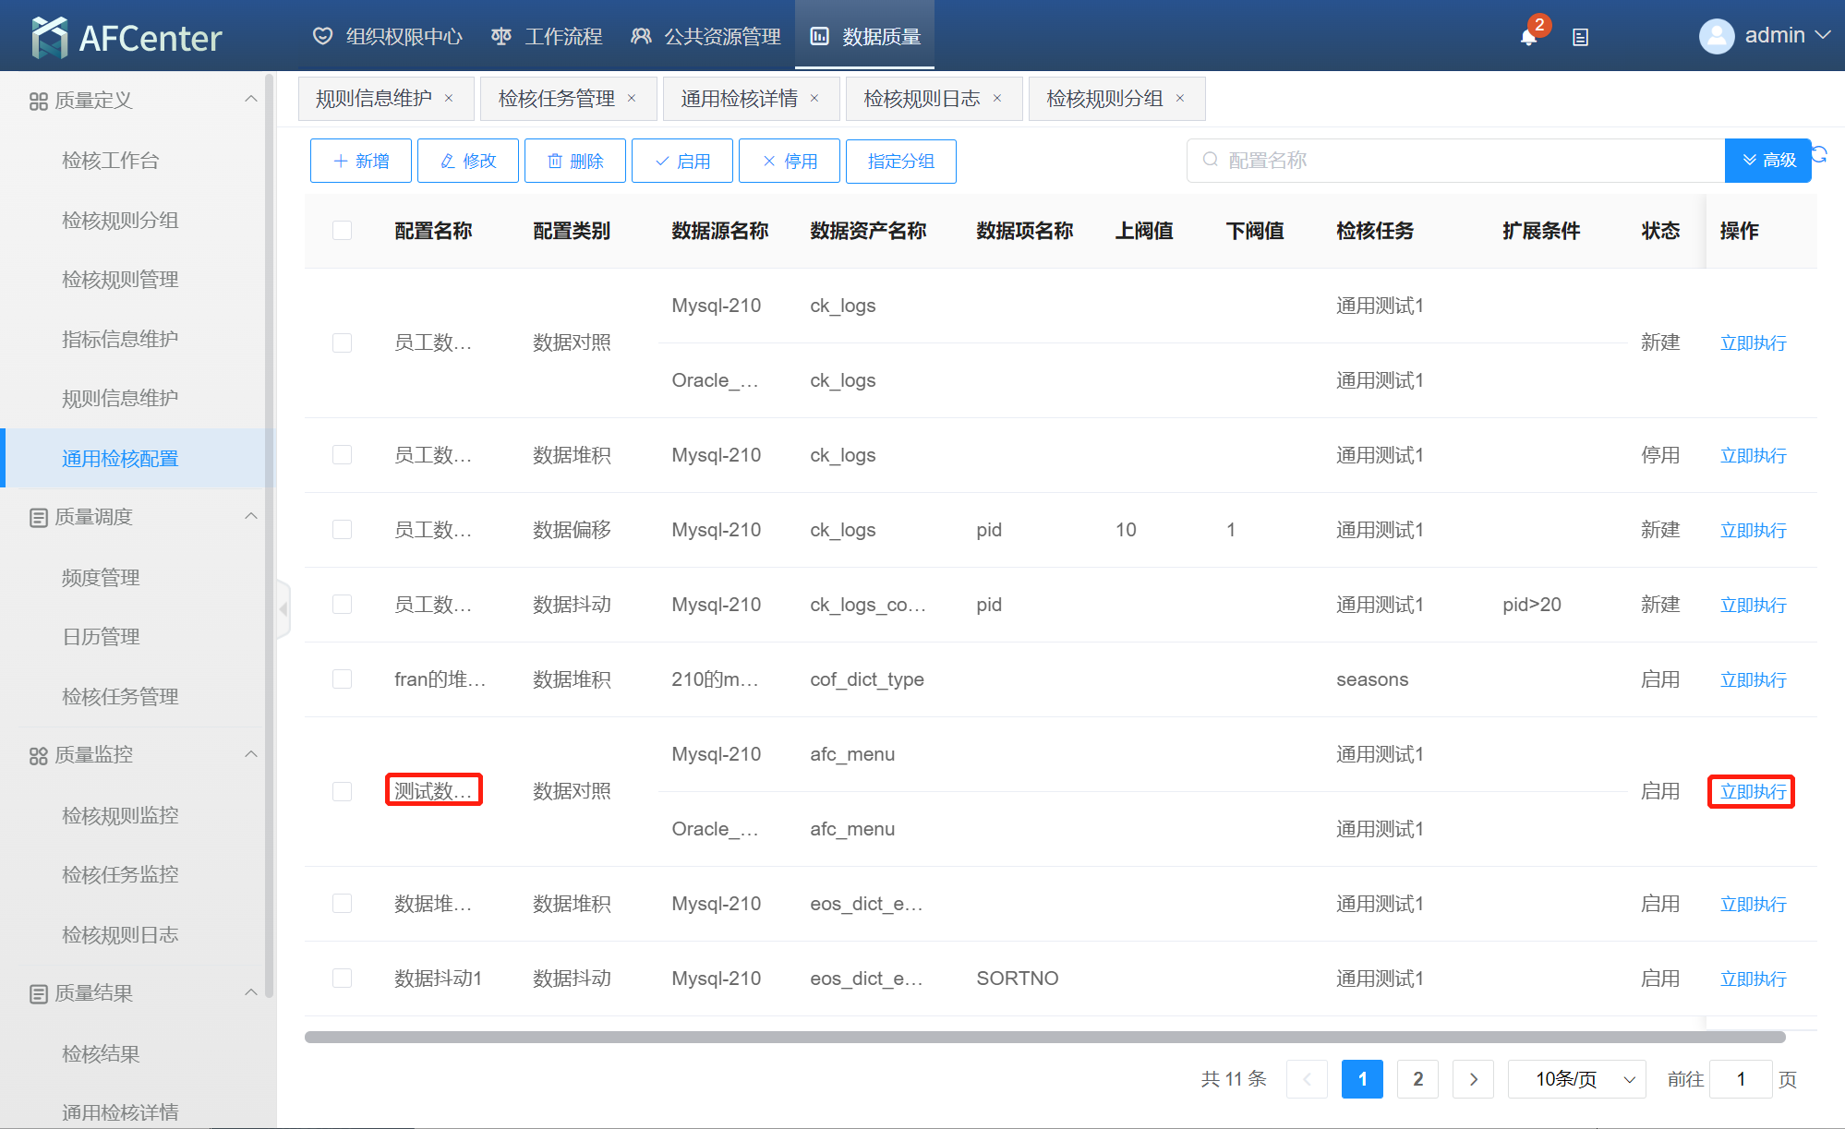Expand the 高级 advanced search
This screenshot has height=1129, width=1845.
tap(1767, 161)
